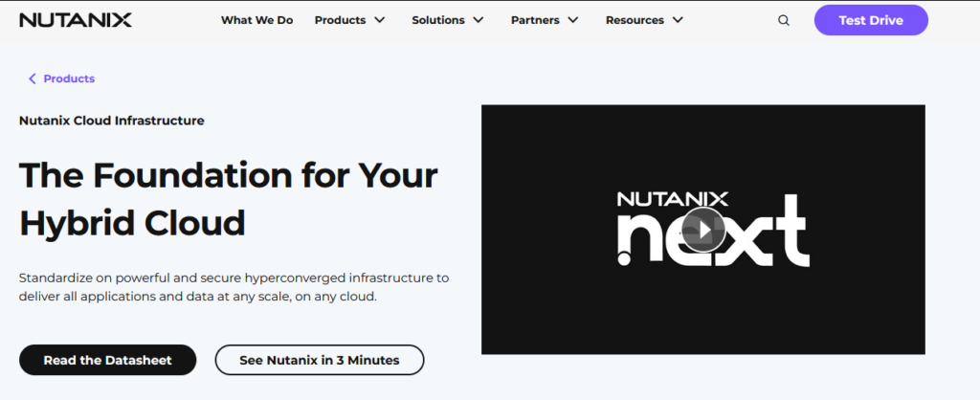Expand the Solutions menu chevron
The image size is (980, 400).
(479, 20)
